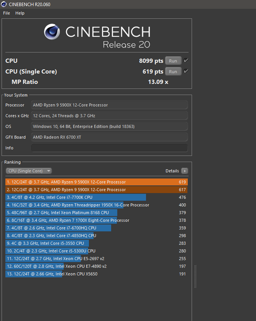Select Intel Core i5-5300U ranking row
The width and height of the screenshot is (256, 321).
(97, 251)
